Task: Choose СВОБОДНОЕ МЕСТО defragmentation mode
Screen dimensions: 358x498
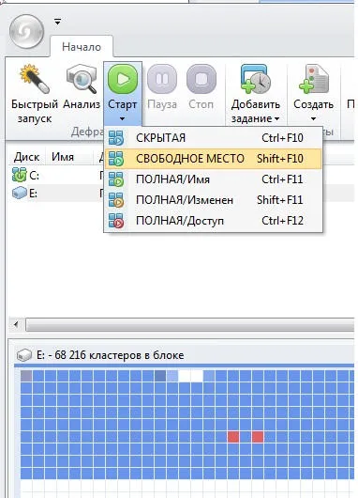Action: coord(214,159)
